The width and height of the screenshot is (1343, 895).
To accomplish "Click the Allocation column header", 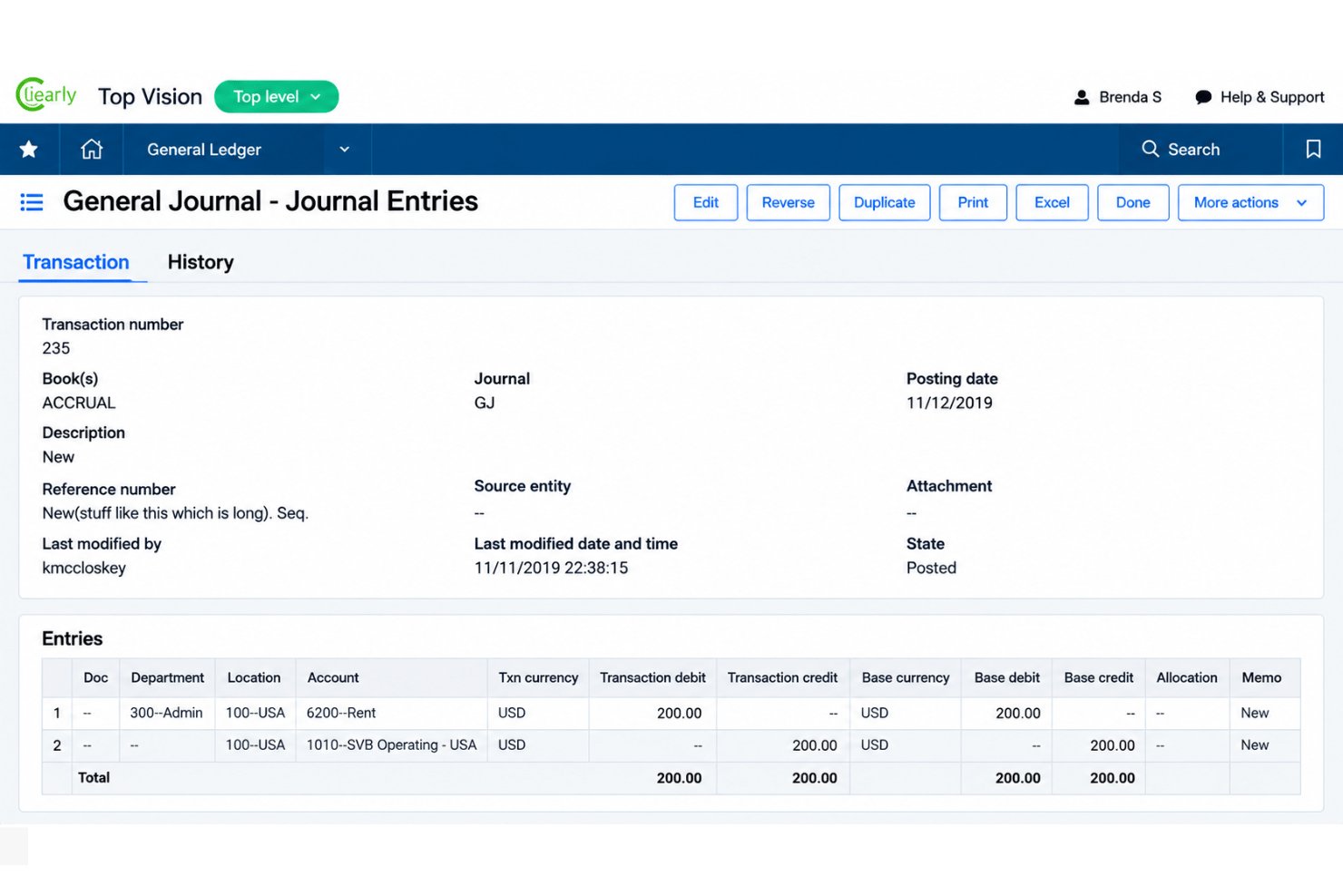I will (x=1187, y=677).
